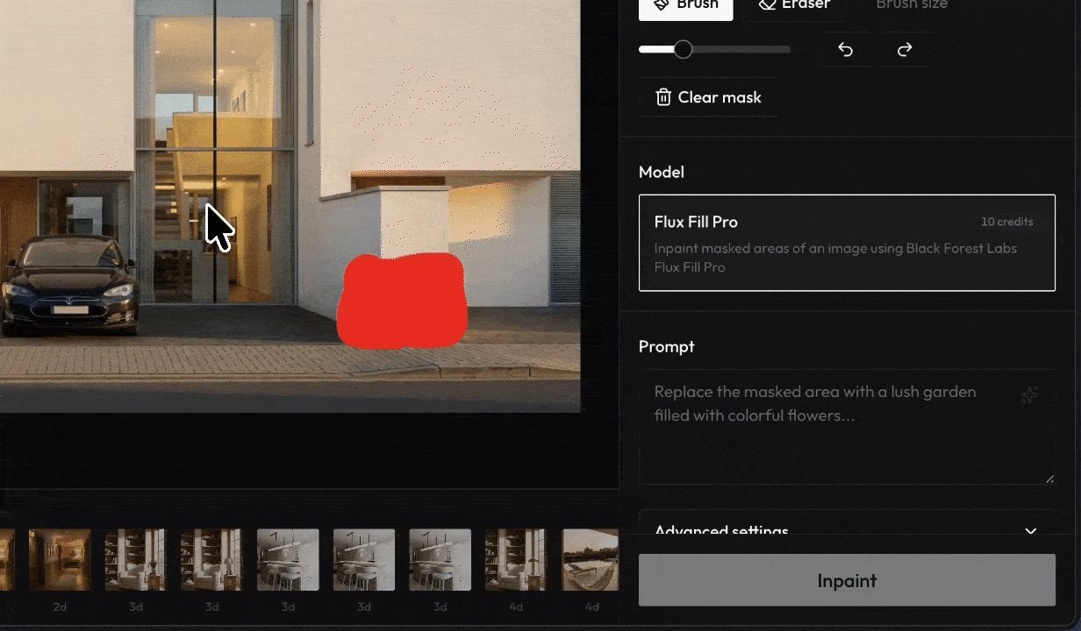Select the Brush tool
Image resolution: width=1081 pixels, height=631 pixels.
(685, 7)
